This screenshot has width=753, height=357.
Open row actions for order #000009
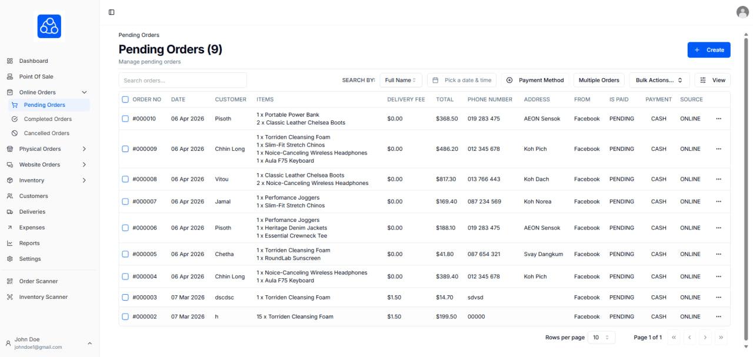click(718, 149)
